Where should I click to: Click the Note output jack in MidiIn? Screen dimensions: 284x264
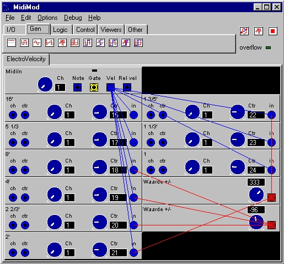tap(77, 88)
